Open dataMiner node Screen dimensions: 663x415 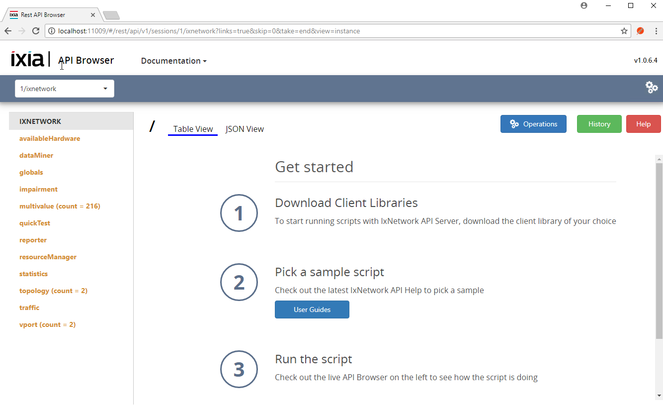(x=36, y=155)
